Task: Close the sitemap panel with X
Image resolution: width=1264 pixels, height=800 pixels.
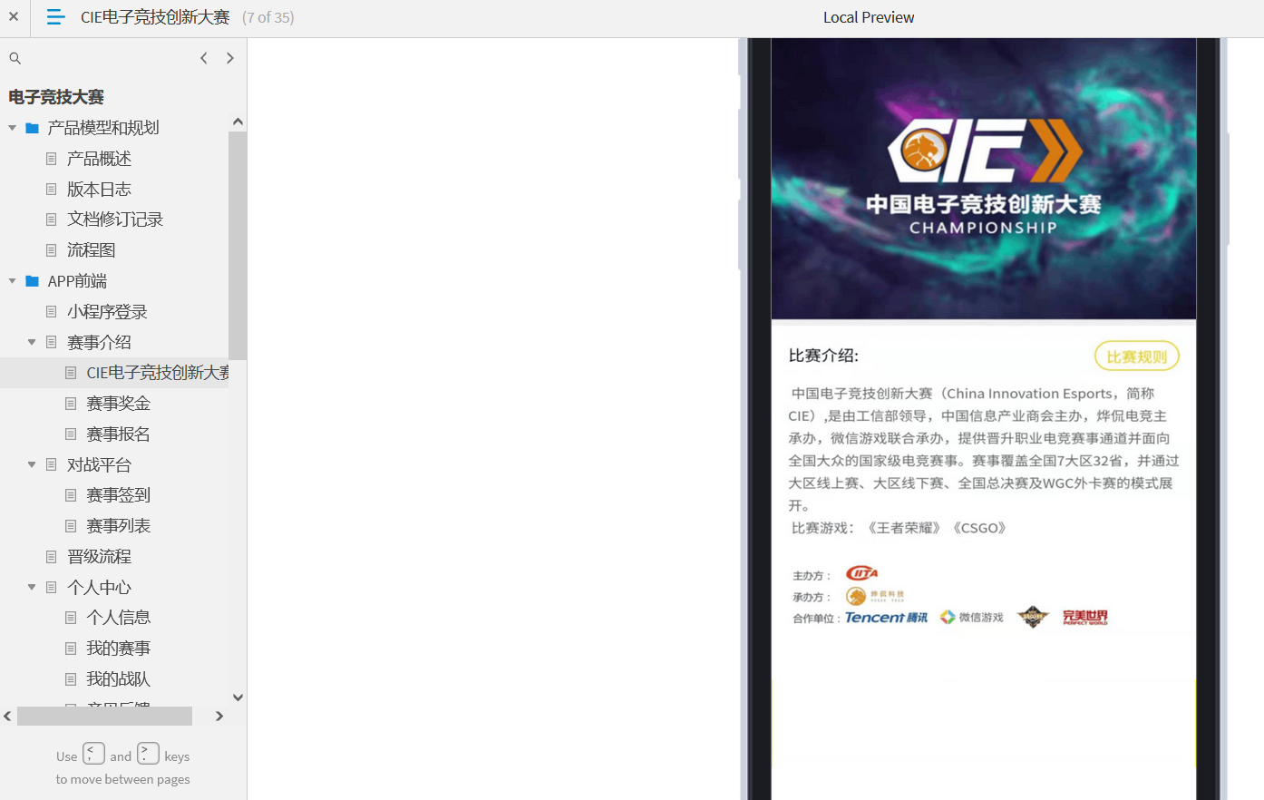Action: (x=14, y=16)
